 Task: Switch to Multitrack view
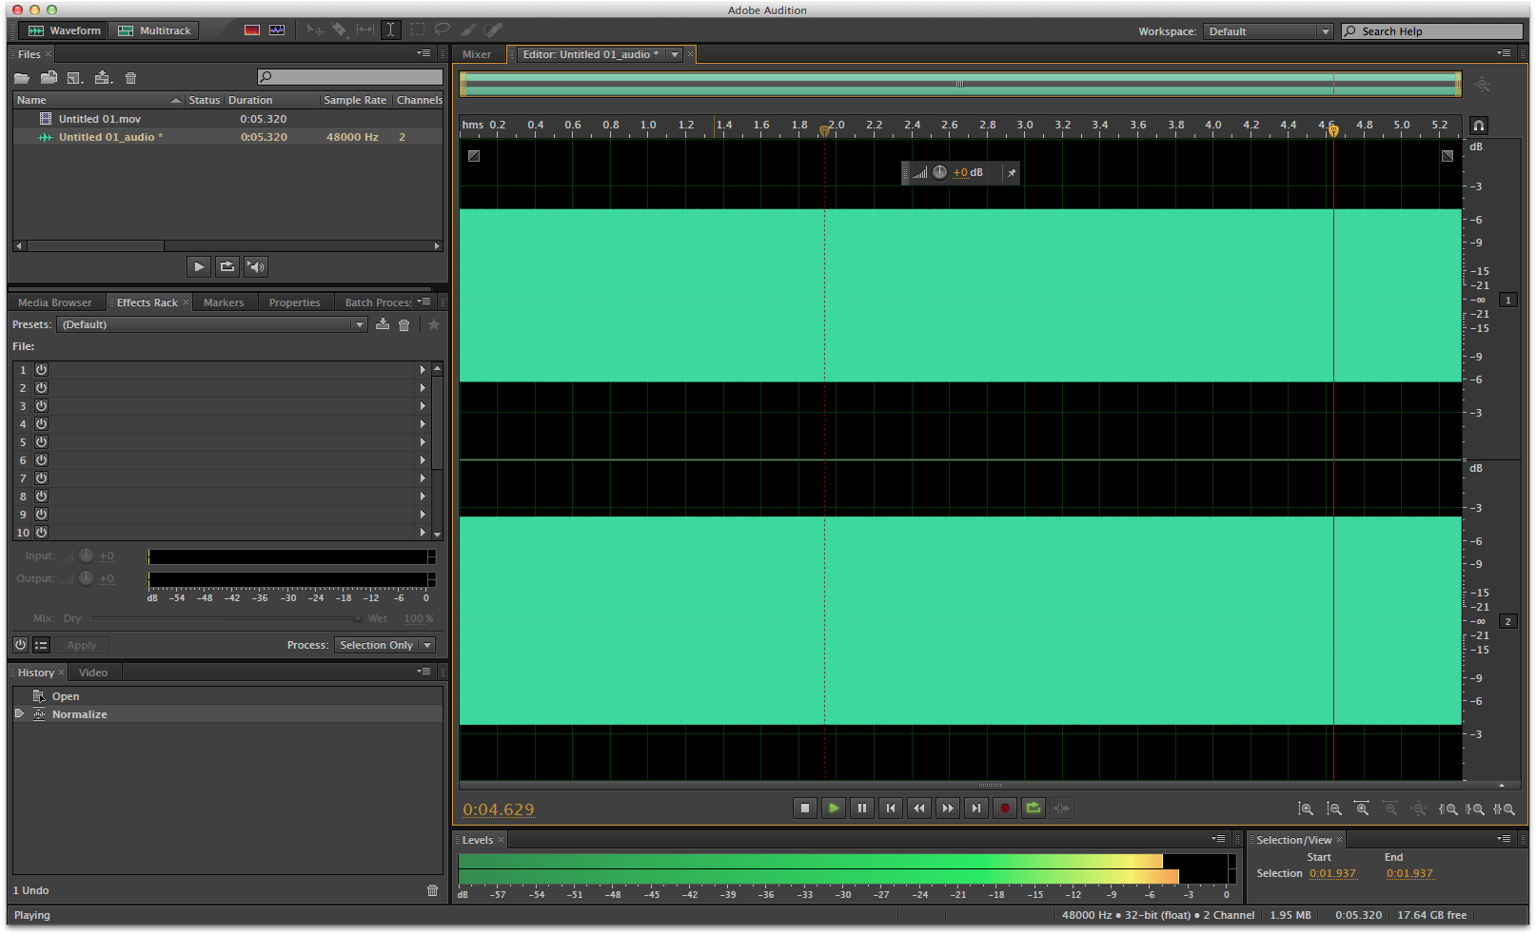(154, 30)
